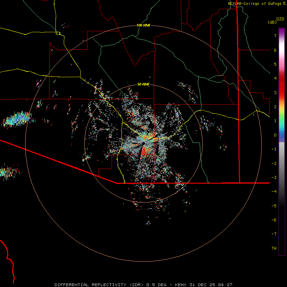Viewport: 287px width, 287px height.
Task: Click the 100 NMI range ring label
Action: click(143, 25)
